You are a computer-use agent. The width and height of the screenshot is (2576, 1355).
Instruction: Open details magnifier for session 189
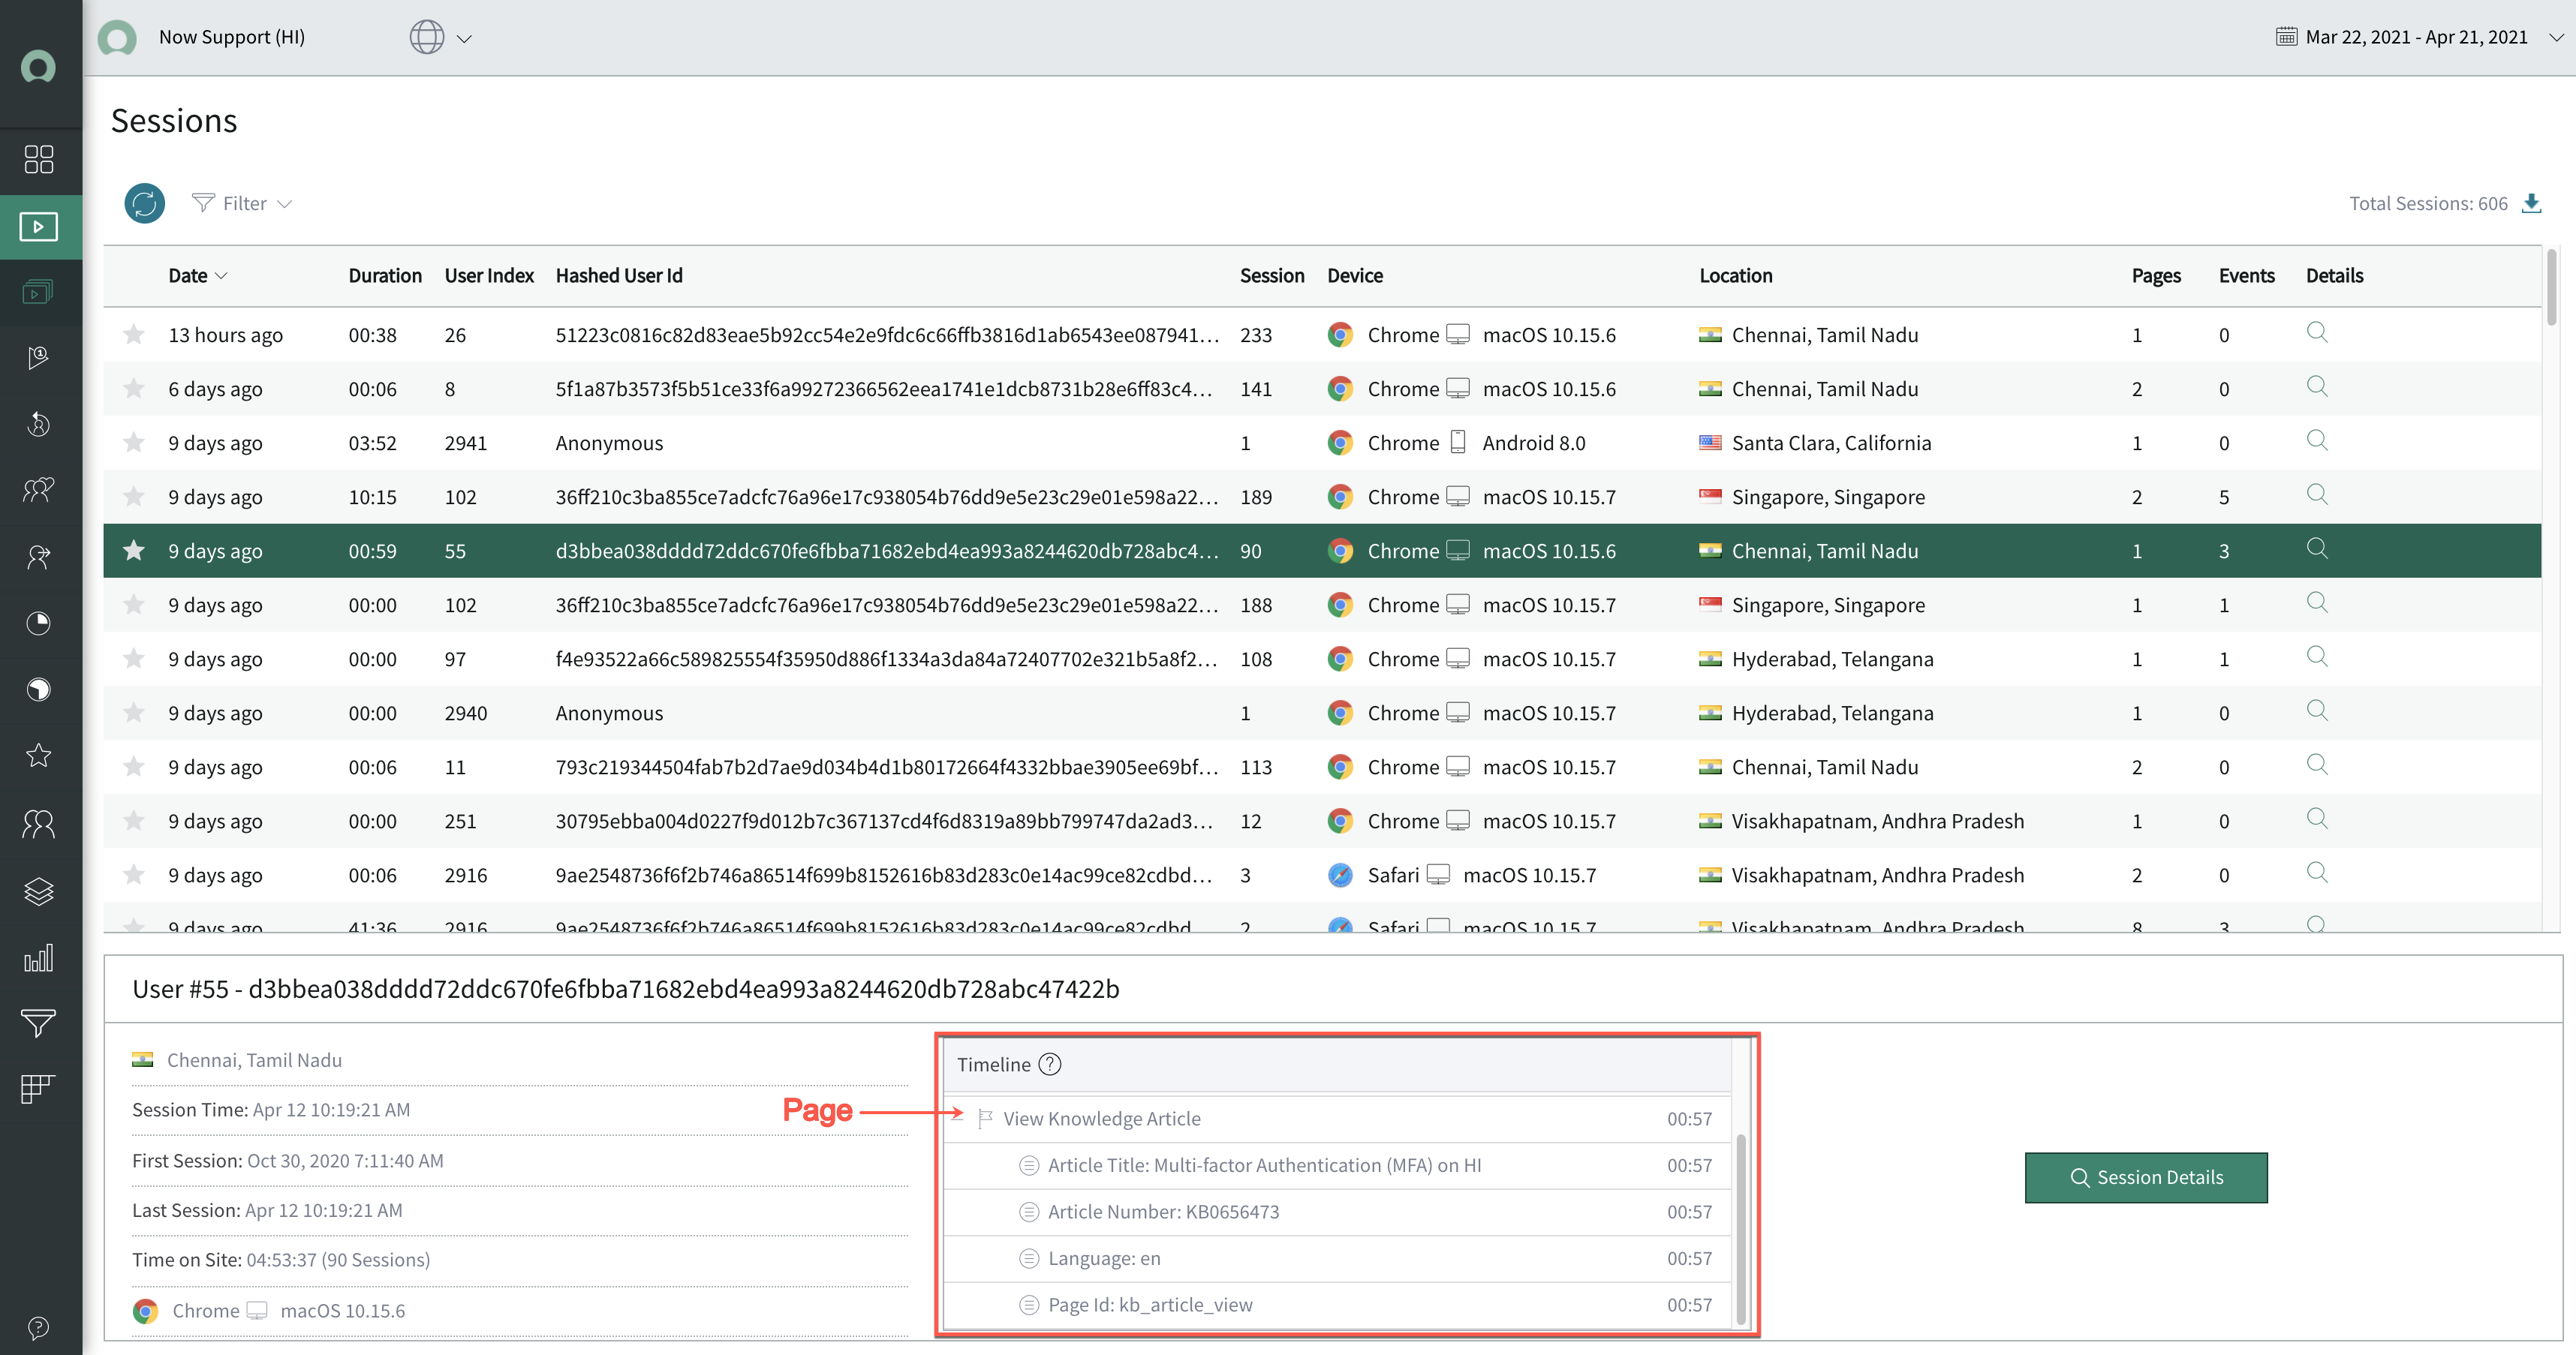tap(2317, 494)
